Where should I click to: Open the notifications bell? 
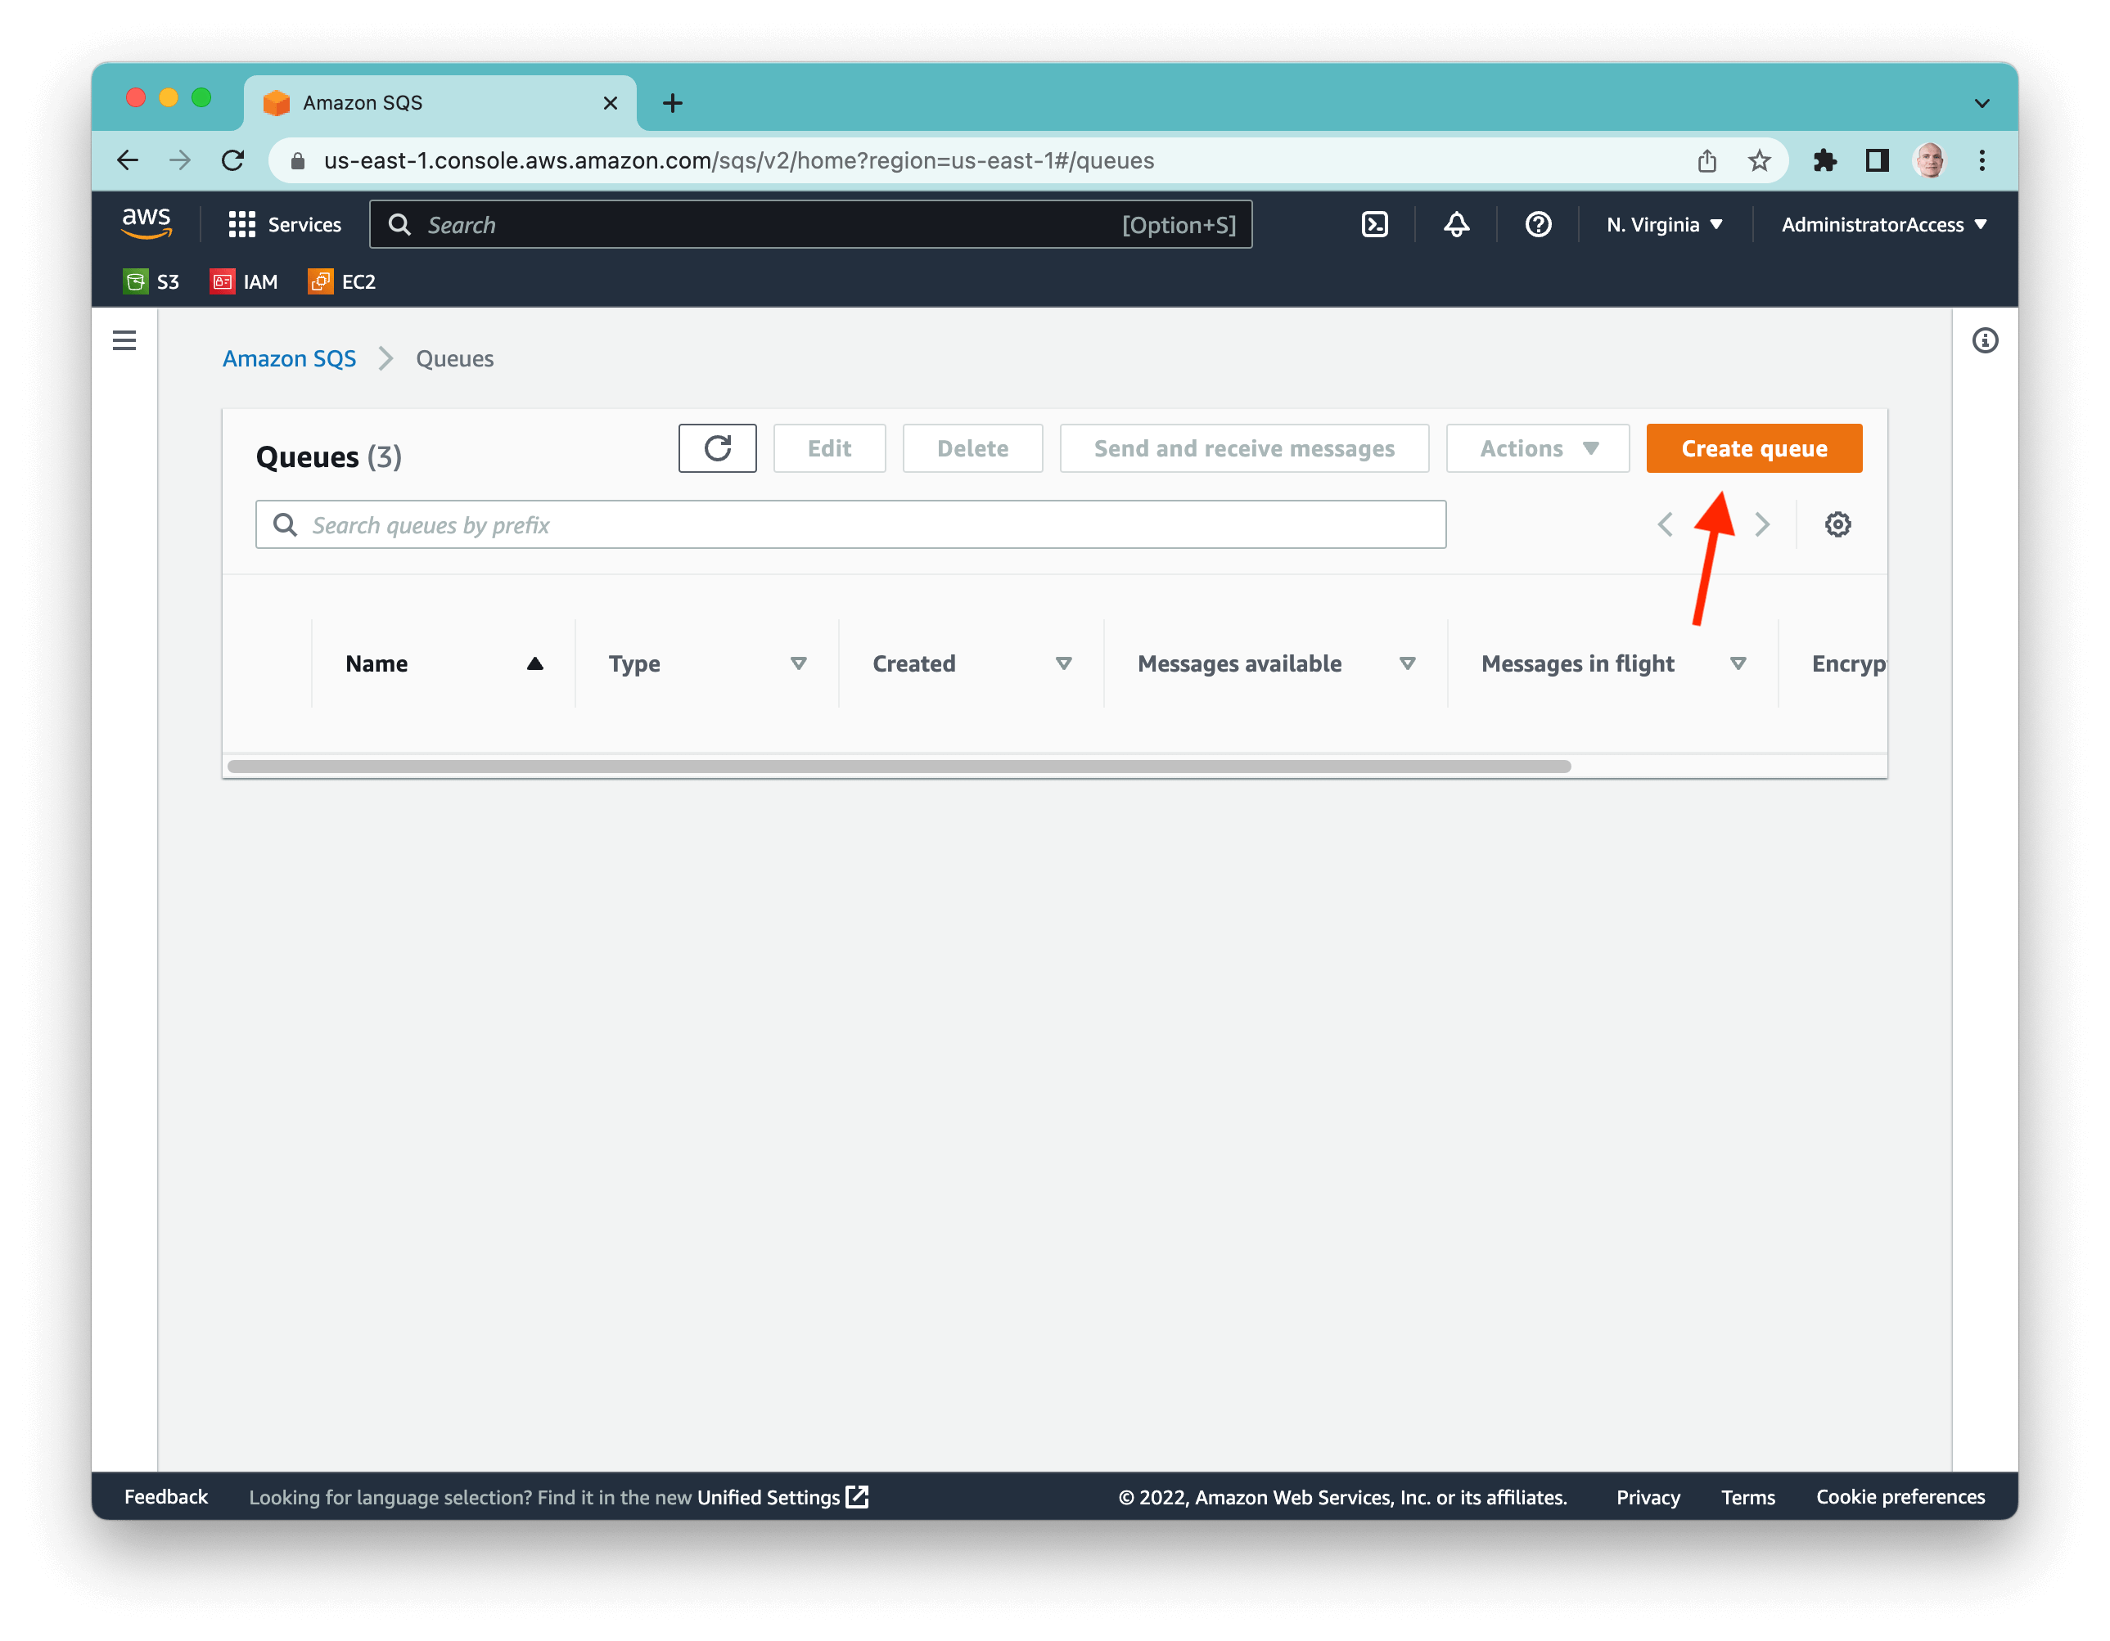(x=1456, y=224)
